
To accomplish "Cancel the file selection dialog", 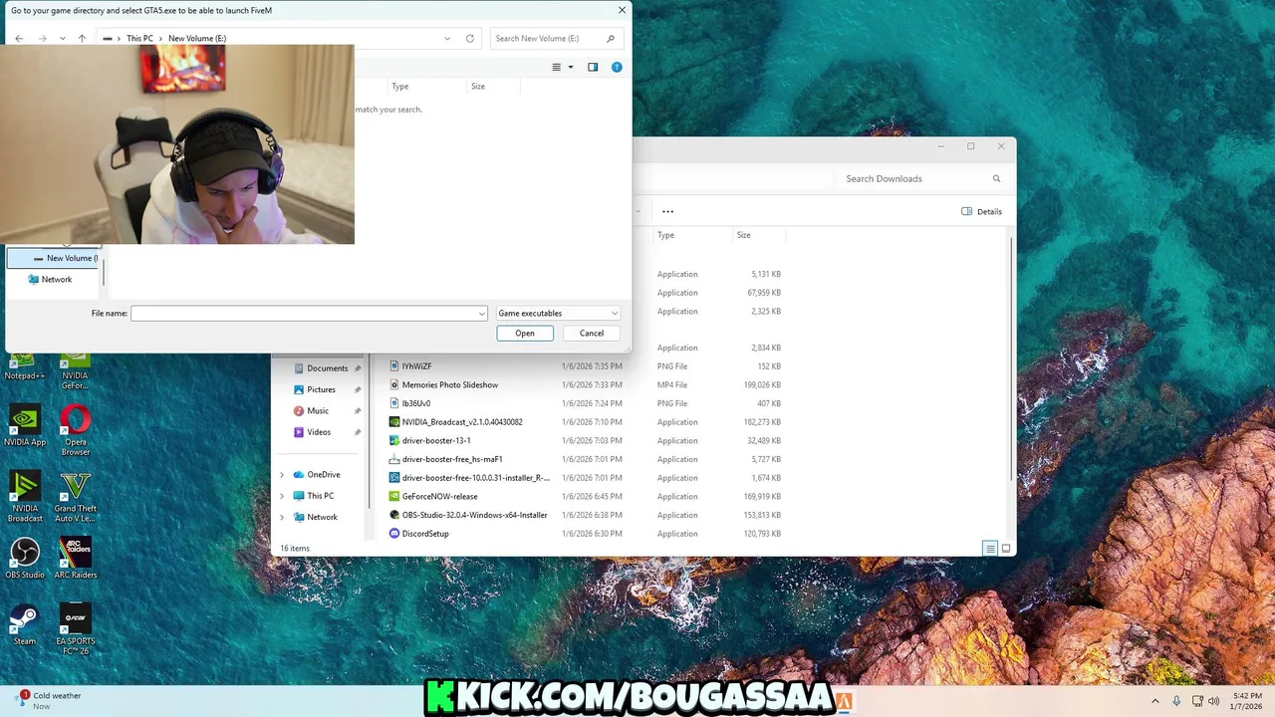I will pos(592,334).
